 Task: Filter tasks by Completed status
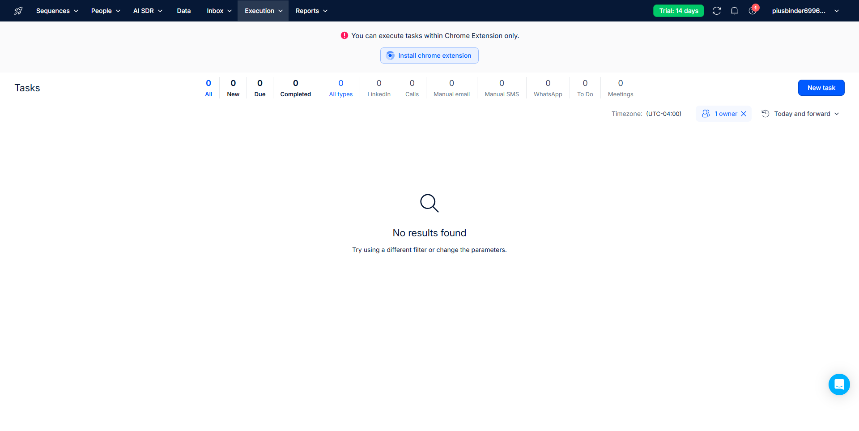tap(295, 88)
